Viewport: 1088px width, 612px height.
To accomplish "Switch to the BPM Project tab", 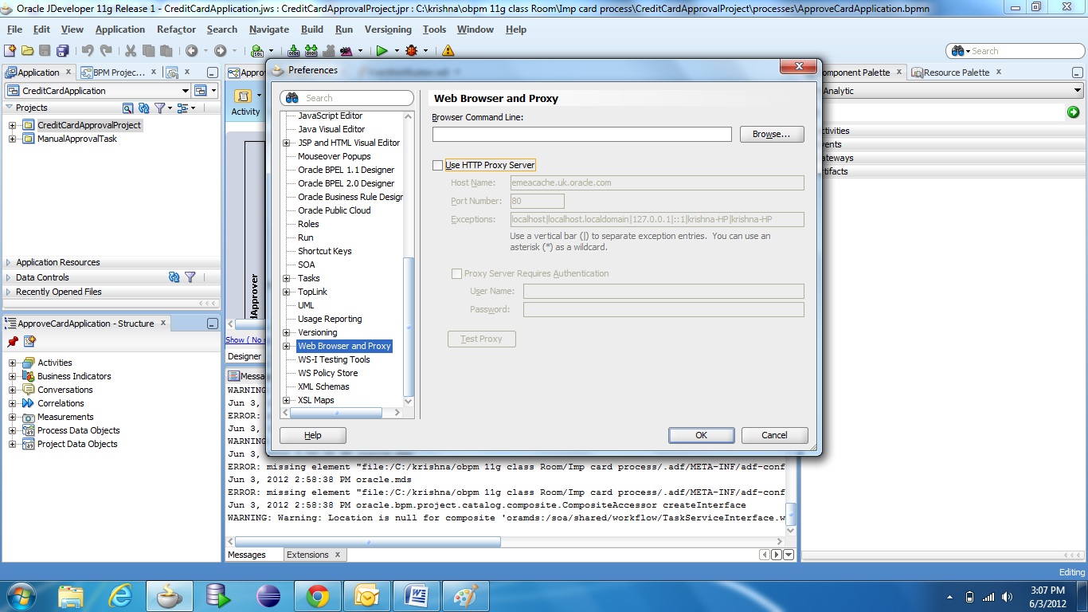I will (119, 72).
